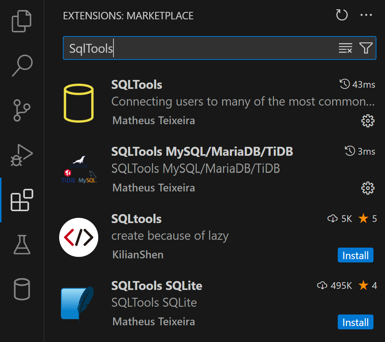Click the MySQL/MariaDB/TiDB extension logo
This screenshot has width=385, height=342.
[78, 170]
